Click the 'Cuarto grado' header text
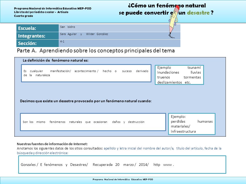This screenshot has height=184, width=246. point(24,16)
